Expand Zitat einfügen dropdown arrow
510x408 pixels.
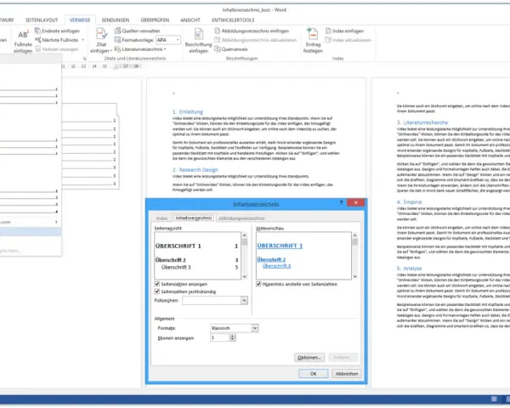[110, 51]
